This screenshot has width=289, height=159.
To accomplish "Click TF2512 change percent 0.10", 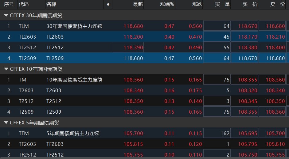I will 169,155.
